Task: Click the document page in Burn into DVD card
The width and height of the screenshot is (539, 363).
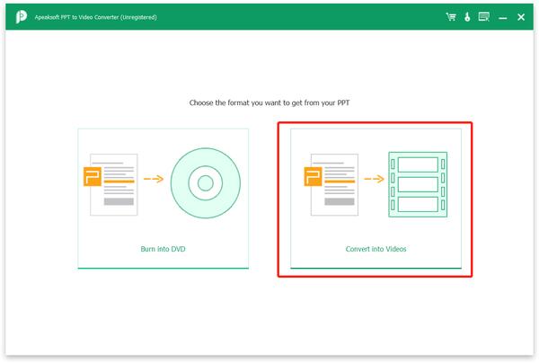Action: 114,184
